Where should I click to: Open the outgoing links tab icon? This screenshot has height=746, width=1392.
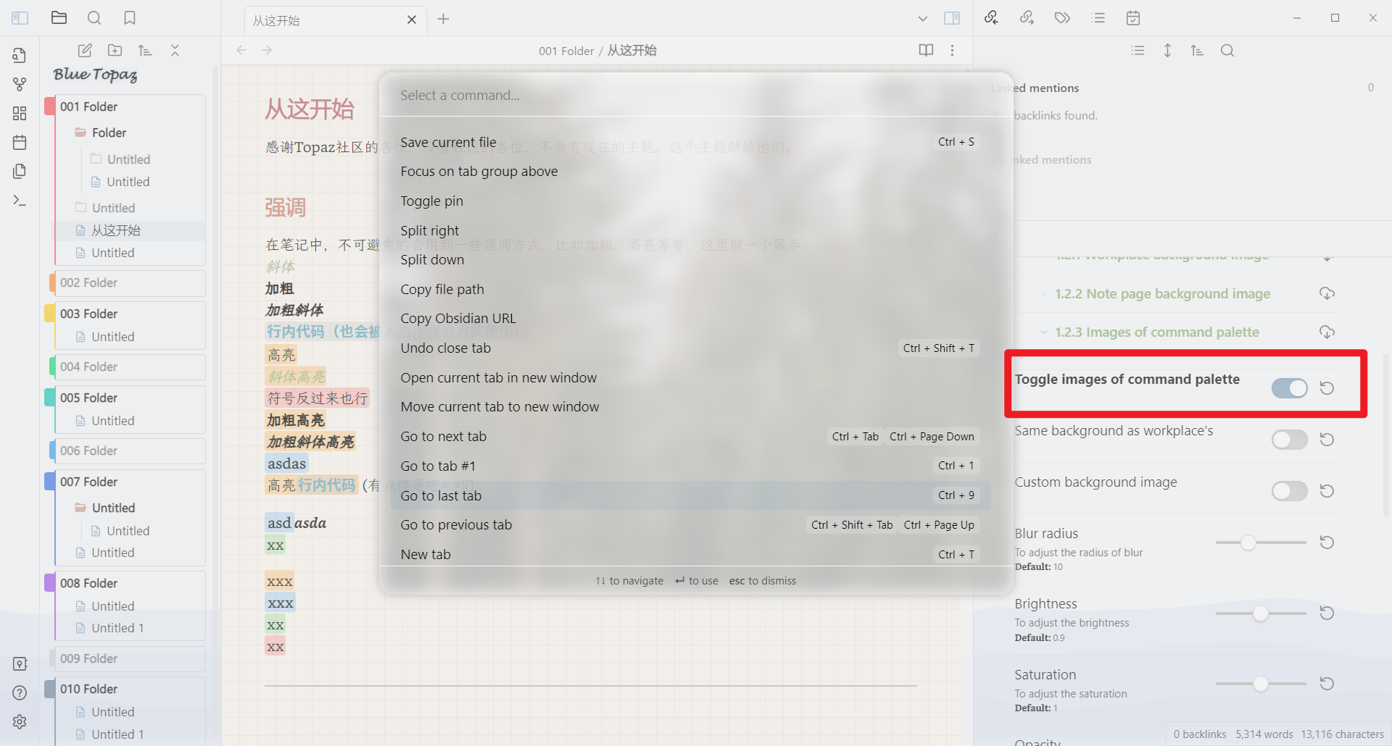1027,18
